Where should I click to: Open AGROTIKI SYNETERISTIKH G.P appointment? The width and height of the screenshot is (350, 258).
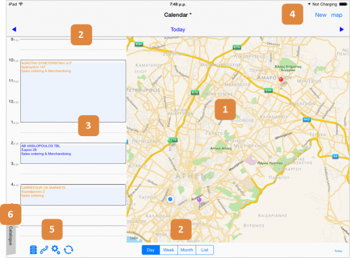tap(73, 91)
